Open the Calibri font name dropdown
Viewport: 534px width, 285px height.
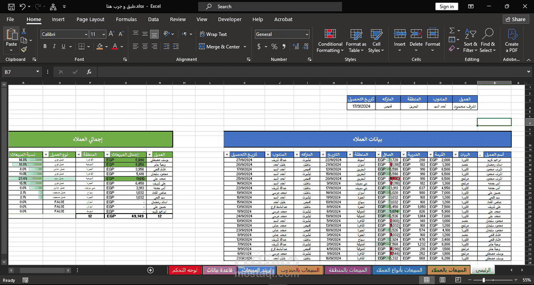pyautogui.click(x=86, y=34)
